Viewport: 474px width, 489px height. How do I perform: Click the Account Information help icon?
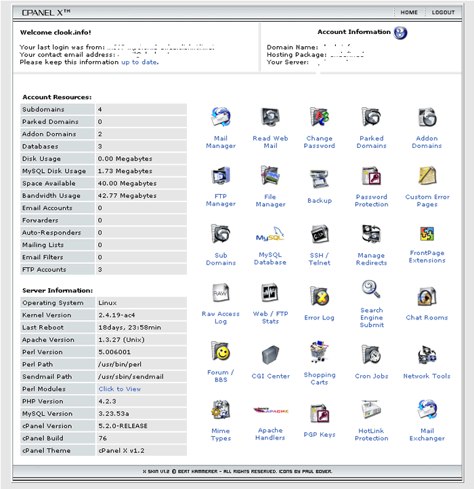tap(400, 33)
